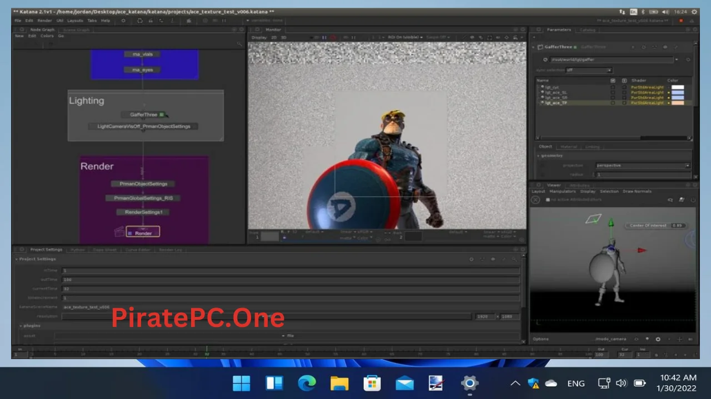This screenshot has width=711, height=399.
Task: Click the outTime input field
Action: (x=290, y=280)
